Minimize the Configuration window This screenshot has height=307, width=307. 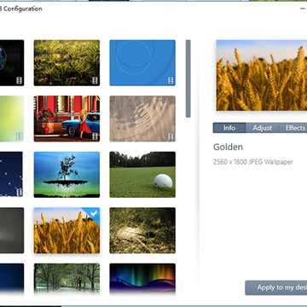click(x=303, y=9)
